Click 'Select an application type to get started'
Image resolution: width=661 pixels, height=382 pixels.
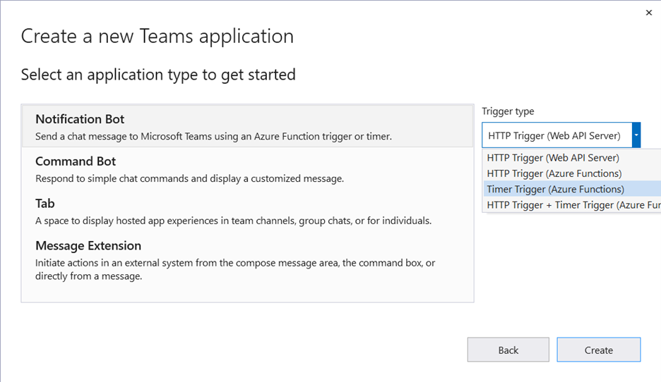tap(158, 74)
